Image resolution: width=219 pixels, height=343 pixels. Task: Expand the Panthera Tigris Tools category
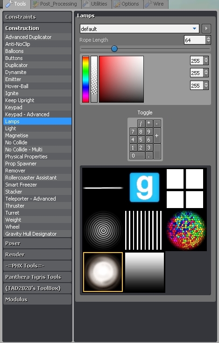pos(37,277)
